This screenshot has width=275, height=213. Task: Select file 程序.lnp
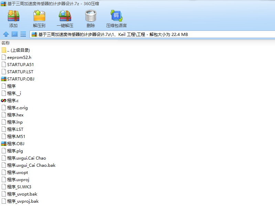pos(12,122)
